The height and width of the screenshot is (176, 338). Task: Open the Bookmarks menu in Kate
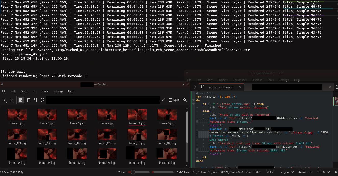click(x=240, y=80)
